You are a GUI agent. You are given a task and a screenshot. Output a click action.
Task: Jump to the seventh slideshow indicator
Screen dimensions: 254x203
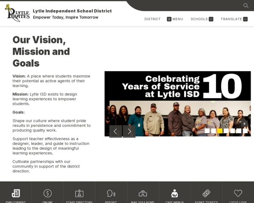click(245, 131)
